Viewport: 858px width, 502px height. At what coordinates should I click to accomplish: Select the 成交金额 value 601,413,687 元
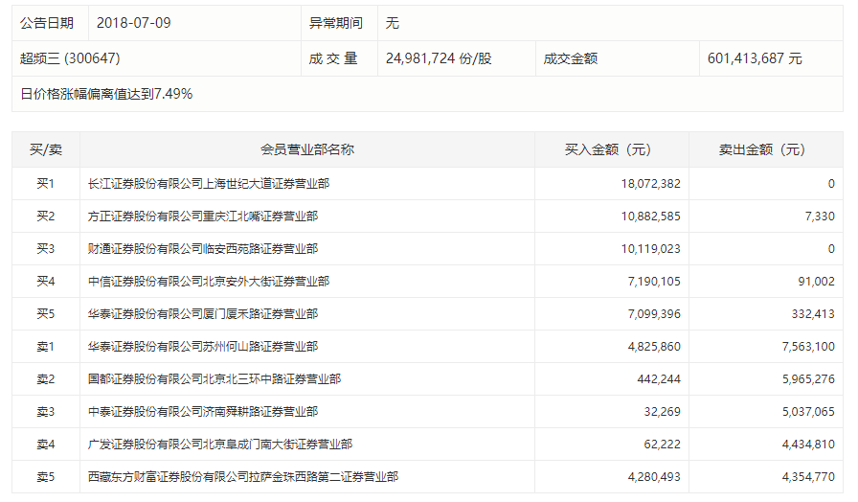click(755, 58)
